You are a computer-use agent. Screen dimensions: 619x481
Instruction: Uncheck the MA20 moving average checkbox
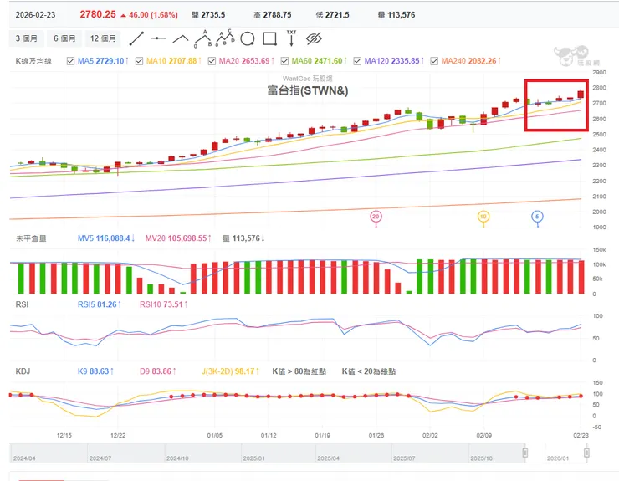(212, 61)
